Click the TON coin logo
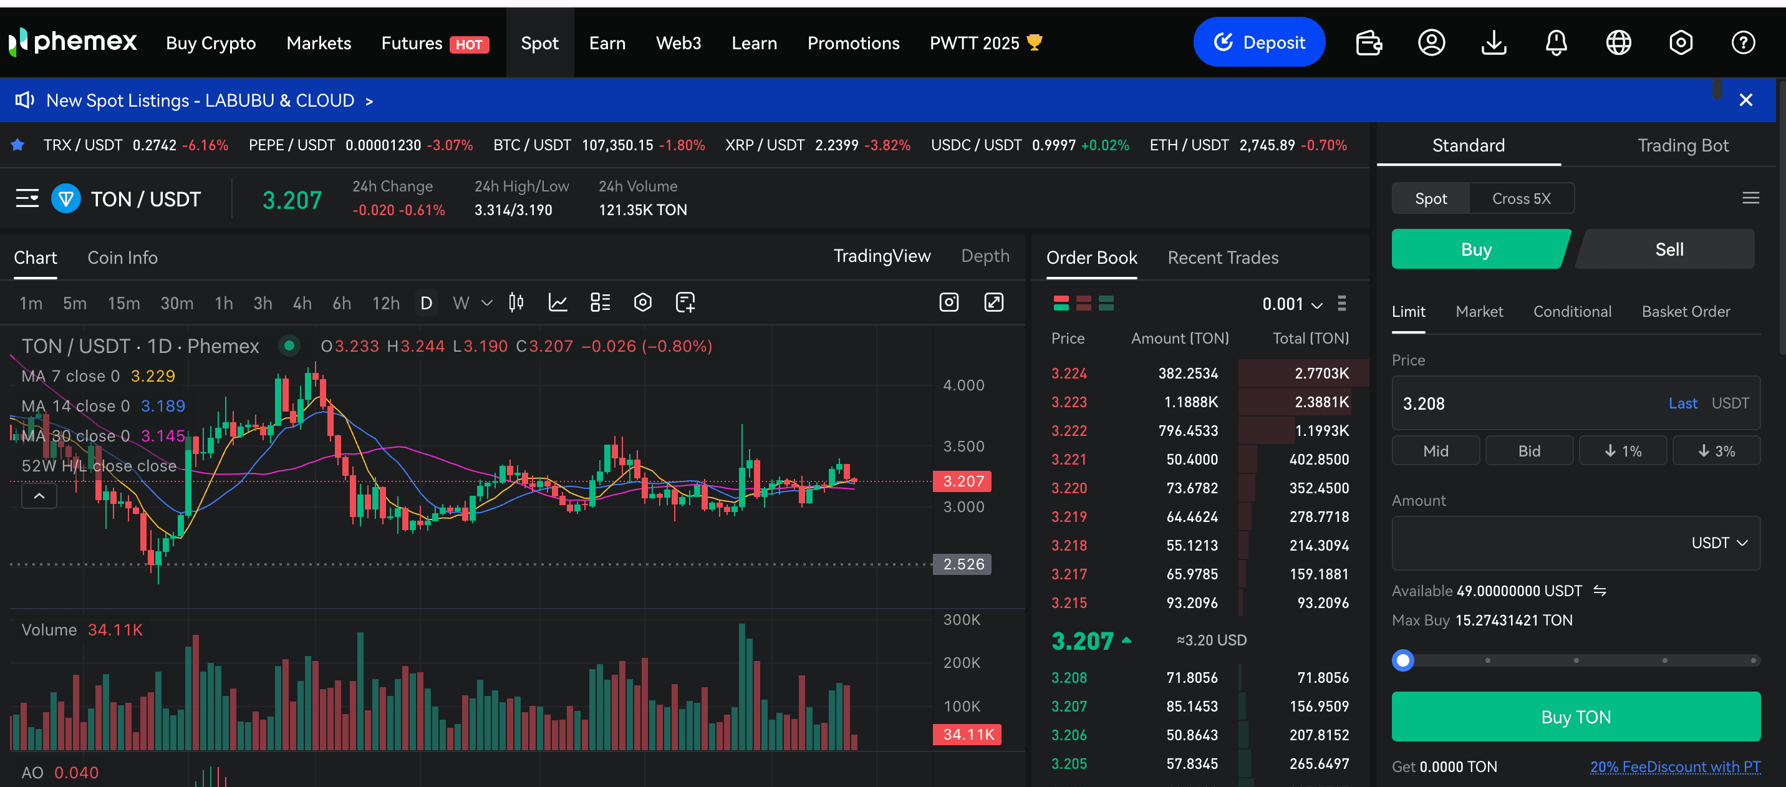Viewport: 1786px width, 787px height. [66, 199]
